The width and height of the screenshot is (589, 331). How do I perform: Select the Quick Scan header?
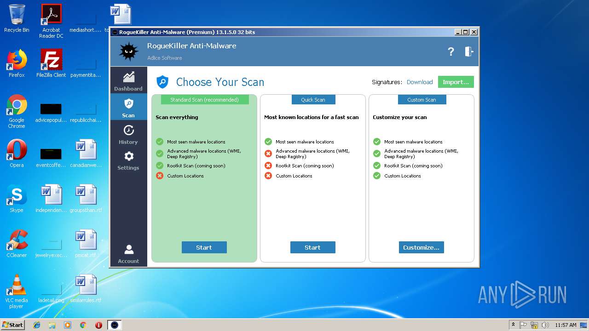point(313,100)
